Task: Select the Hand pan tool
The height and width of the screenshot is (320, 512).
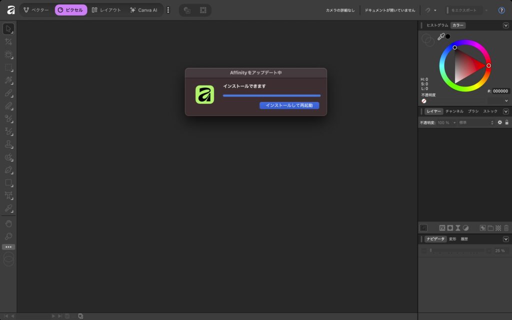Action: (8, 223)
